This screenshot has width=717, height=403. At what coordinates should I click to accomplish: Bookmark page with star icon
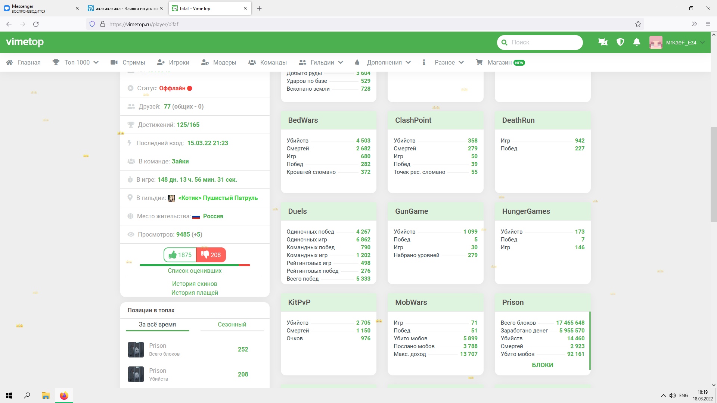(x=638, y=24)
